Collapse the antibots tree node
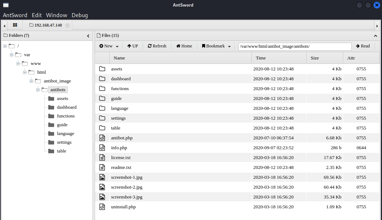 (38, 90)
